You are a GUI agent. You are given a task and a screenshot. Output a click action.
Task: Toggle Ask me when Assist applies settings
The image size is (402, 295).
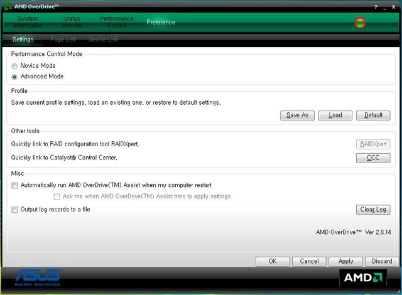coord(57,196)
